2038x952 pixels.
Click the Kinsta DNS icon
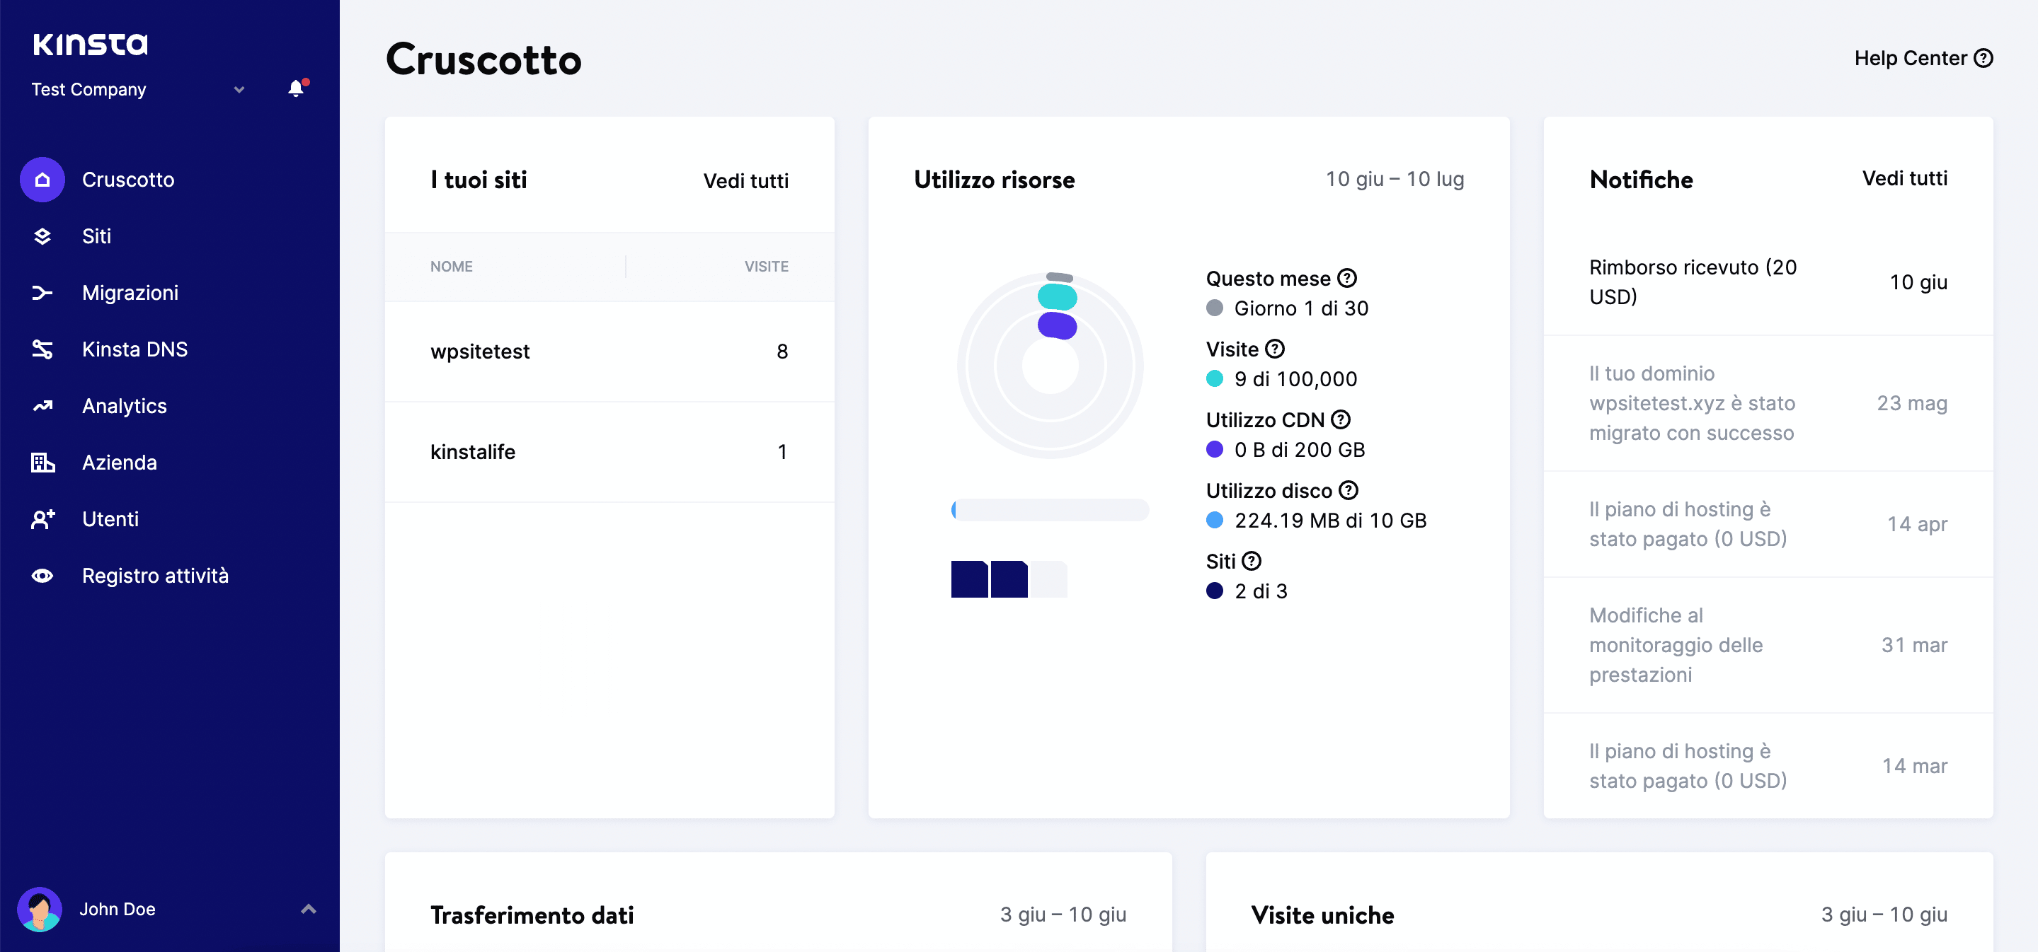pos(42,349)
